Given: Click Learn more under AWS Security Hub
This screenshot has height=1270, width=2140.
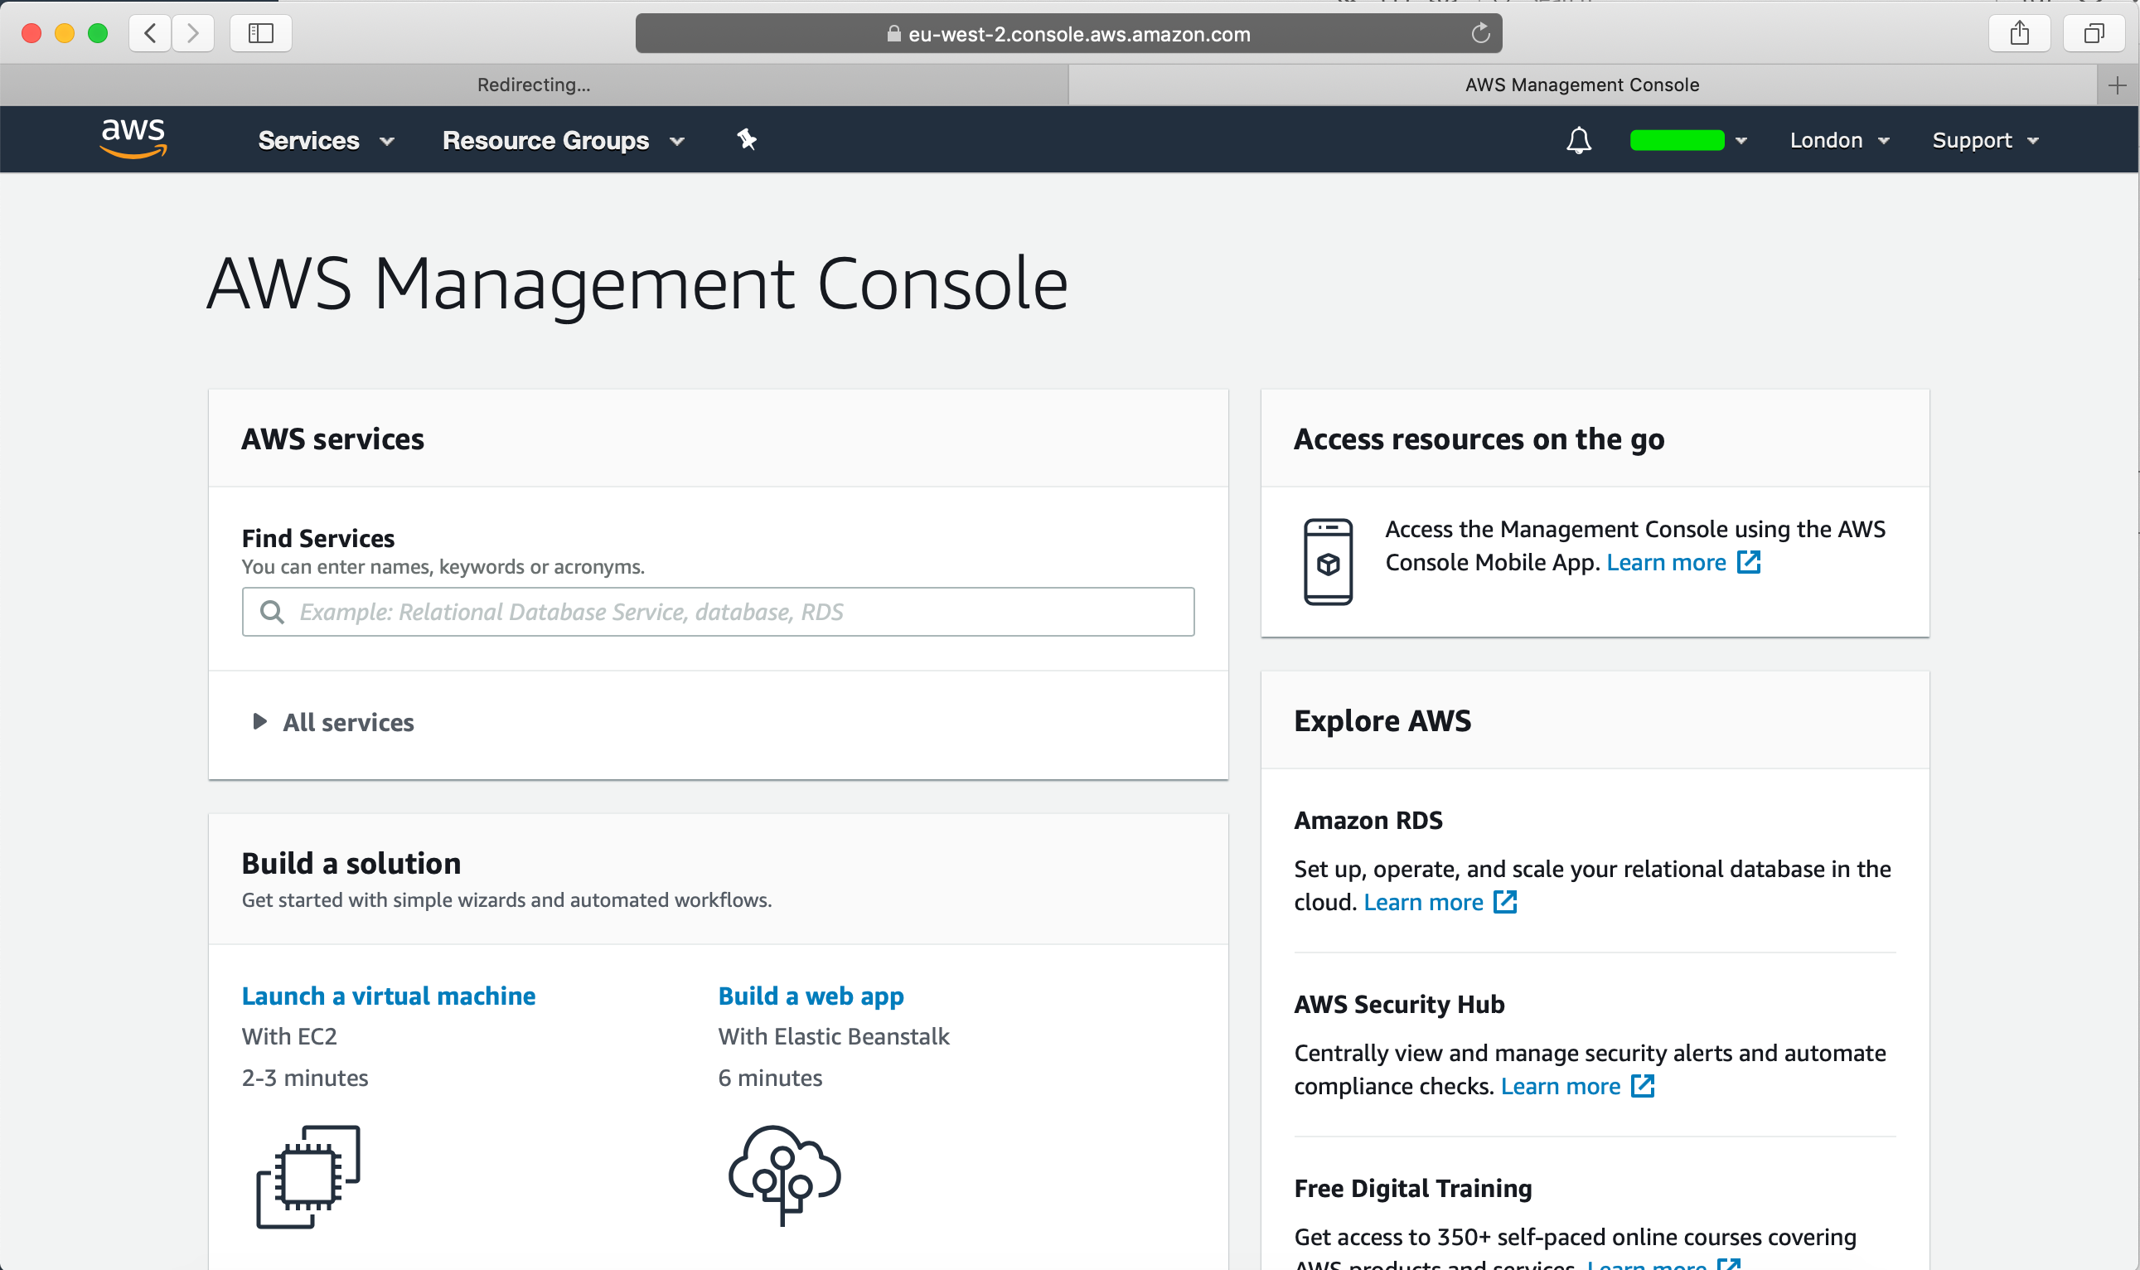Looking at the screenshot, I should pos(1561,1086).
